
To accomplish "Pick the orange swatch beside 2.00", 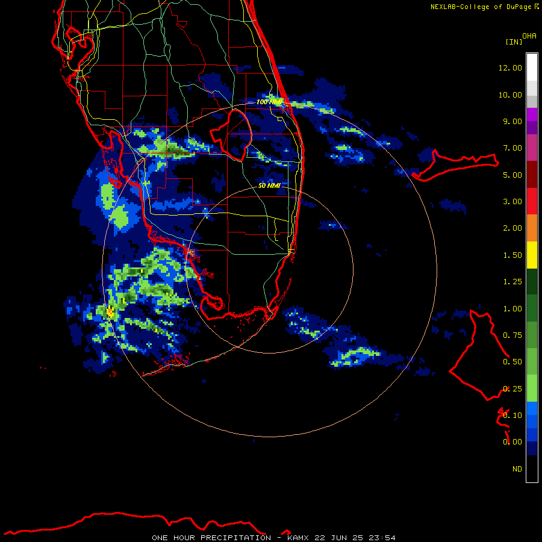I will 532,228.
